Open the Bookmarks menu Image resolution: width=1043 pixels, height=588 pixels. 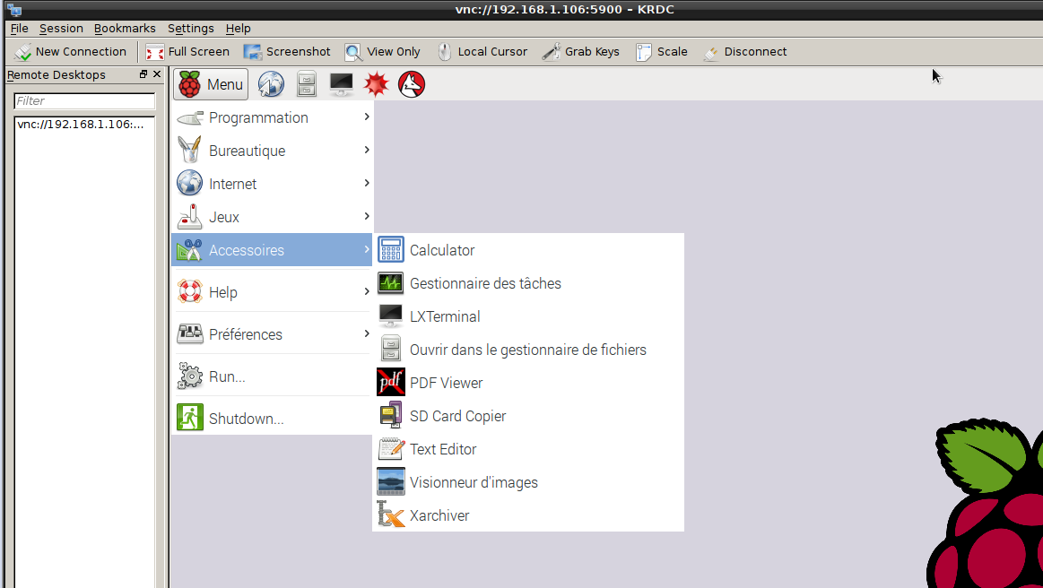[x=125, y=28]
